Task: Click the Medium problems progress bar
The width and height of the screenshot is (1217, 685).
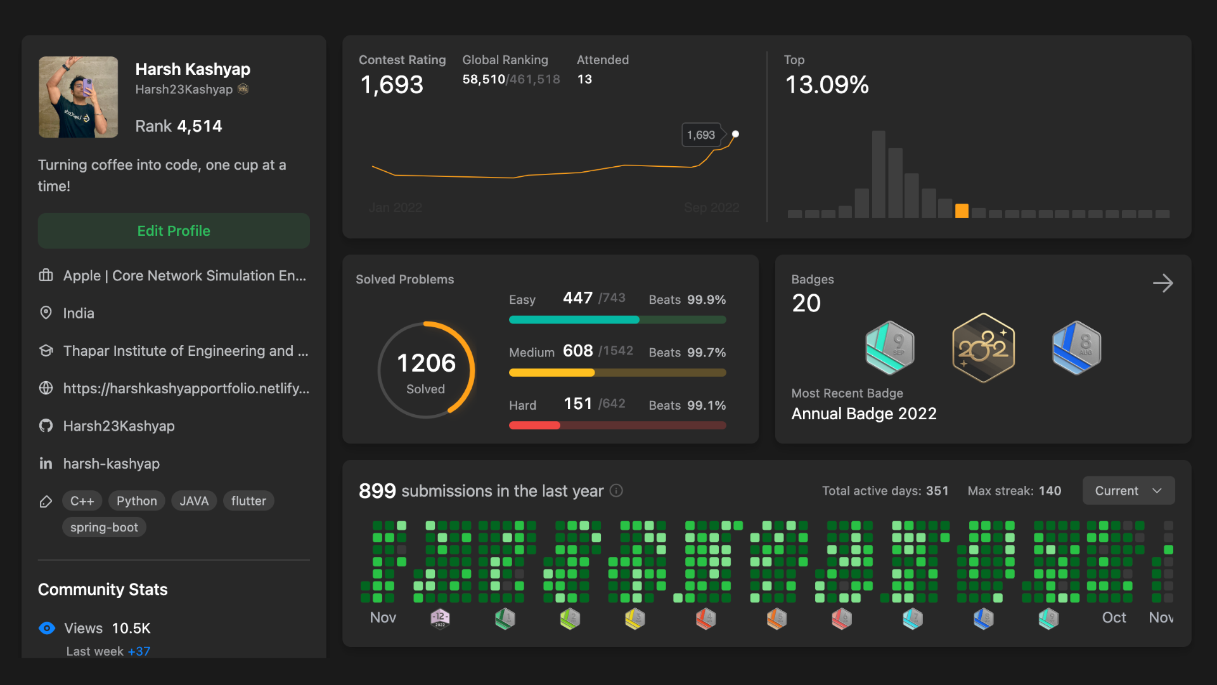Action: pos(617,373)
